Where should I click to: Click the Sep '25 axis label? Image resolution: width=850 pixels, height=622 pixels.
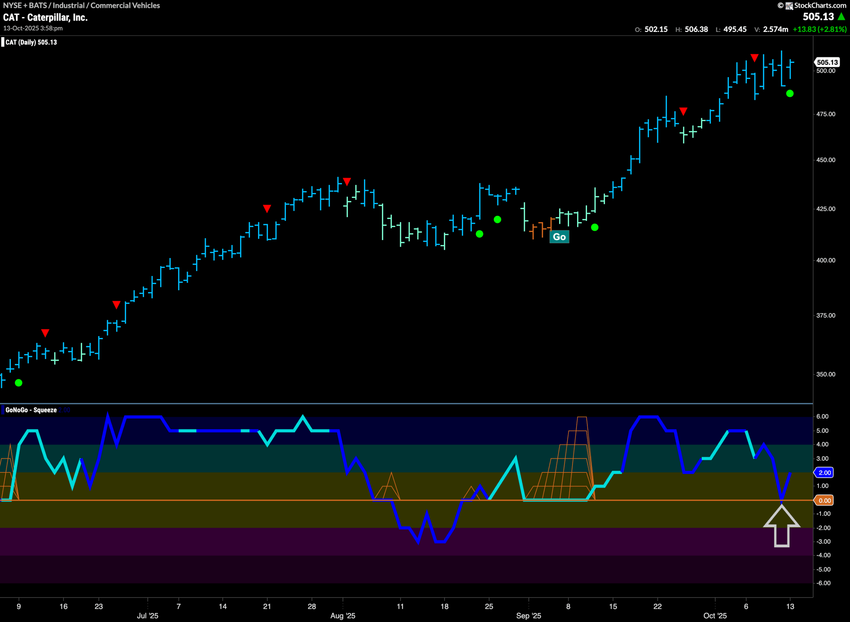[x=529, y=616]
